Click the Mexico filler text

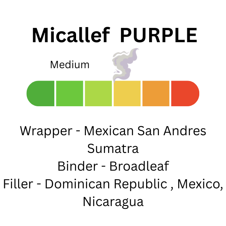[x=200, y=184]
